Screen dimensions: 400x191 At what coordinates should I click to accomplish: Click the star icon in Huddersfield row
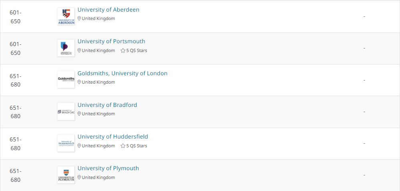tap(123, 146)
